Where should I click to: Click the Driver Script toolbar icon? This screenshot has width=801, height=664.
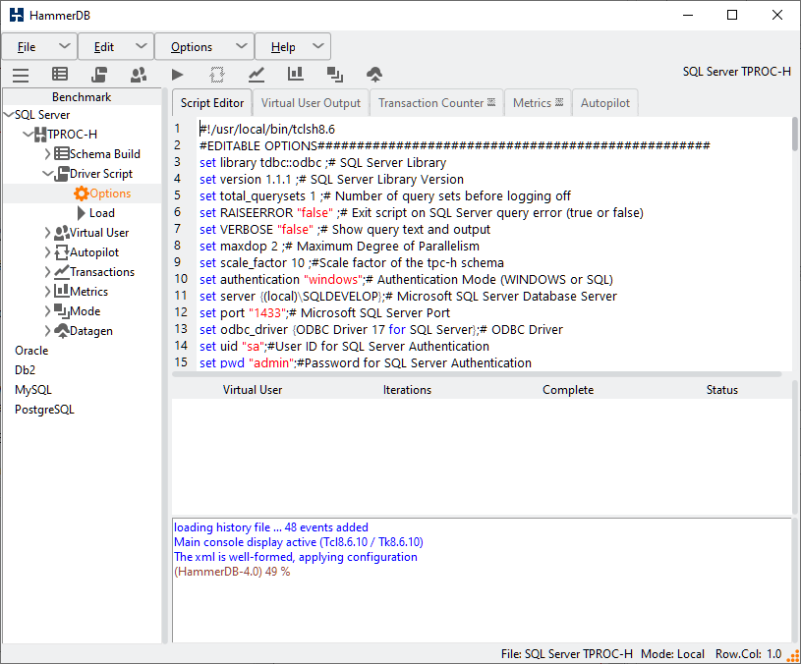click(x=99, y=75)
